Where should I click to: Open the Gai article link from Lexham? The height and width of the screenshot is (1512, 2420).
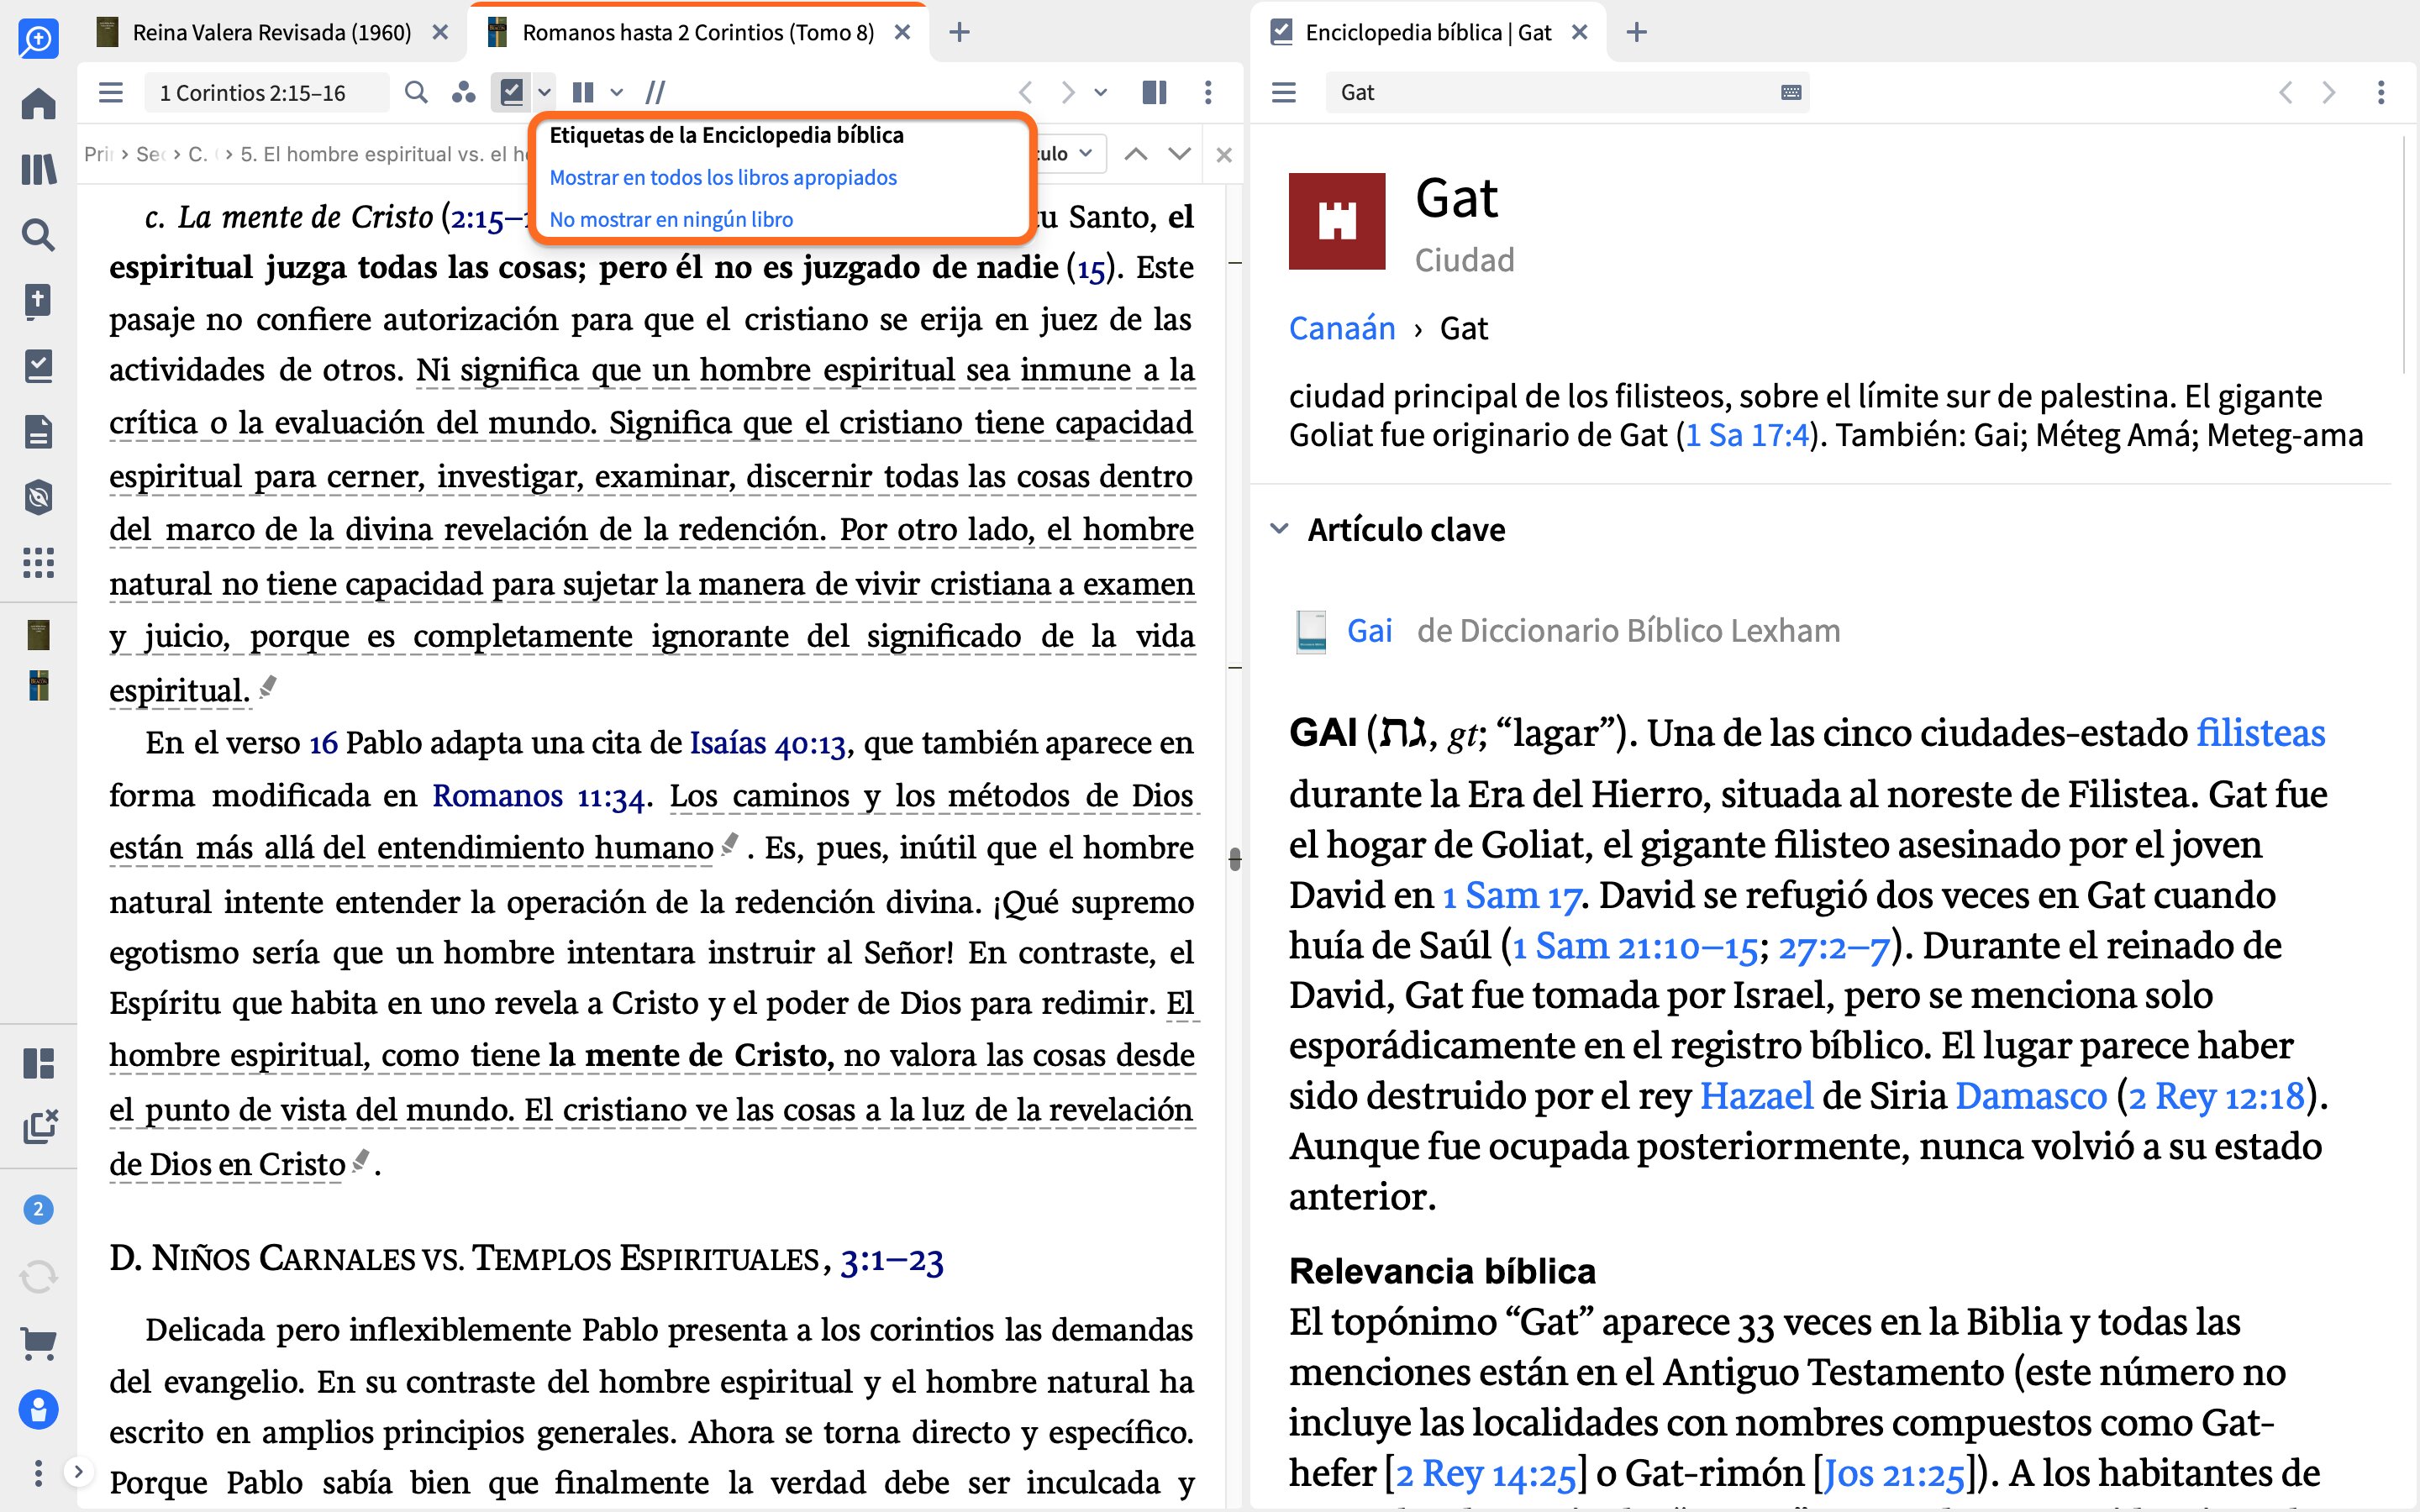tap(1369, 631)
